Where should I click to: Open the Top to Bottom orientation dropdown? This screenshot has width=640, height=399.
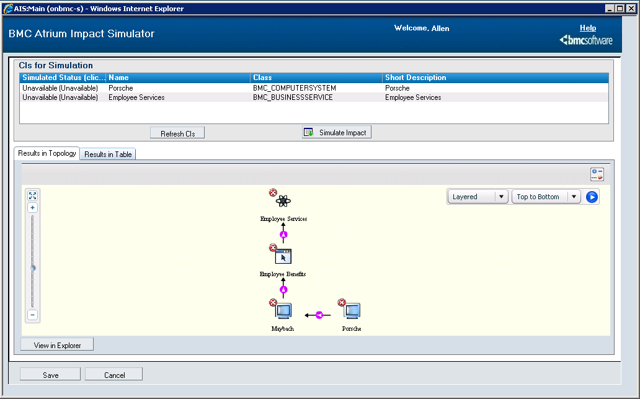546,197
